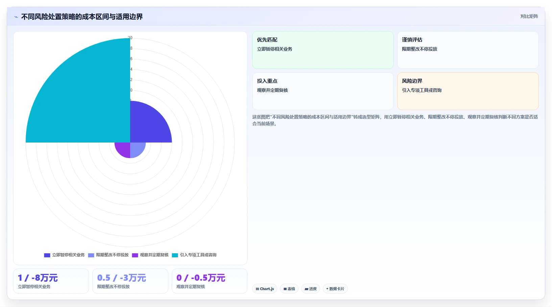Click the 0.5 / -3万元 stat card
552x307 pixels.
130,281
